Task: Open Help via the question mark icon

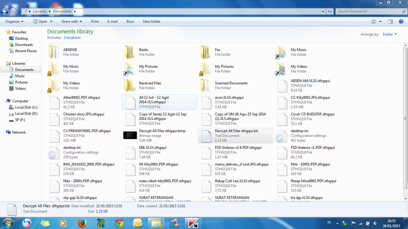Action: (x=401, y=21)
